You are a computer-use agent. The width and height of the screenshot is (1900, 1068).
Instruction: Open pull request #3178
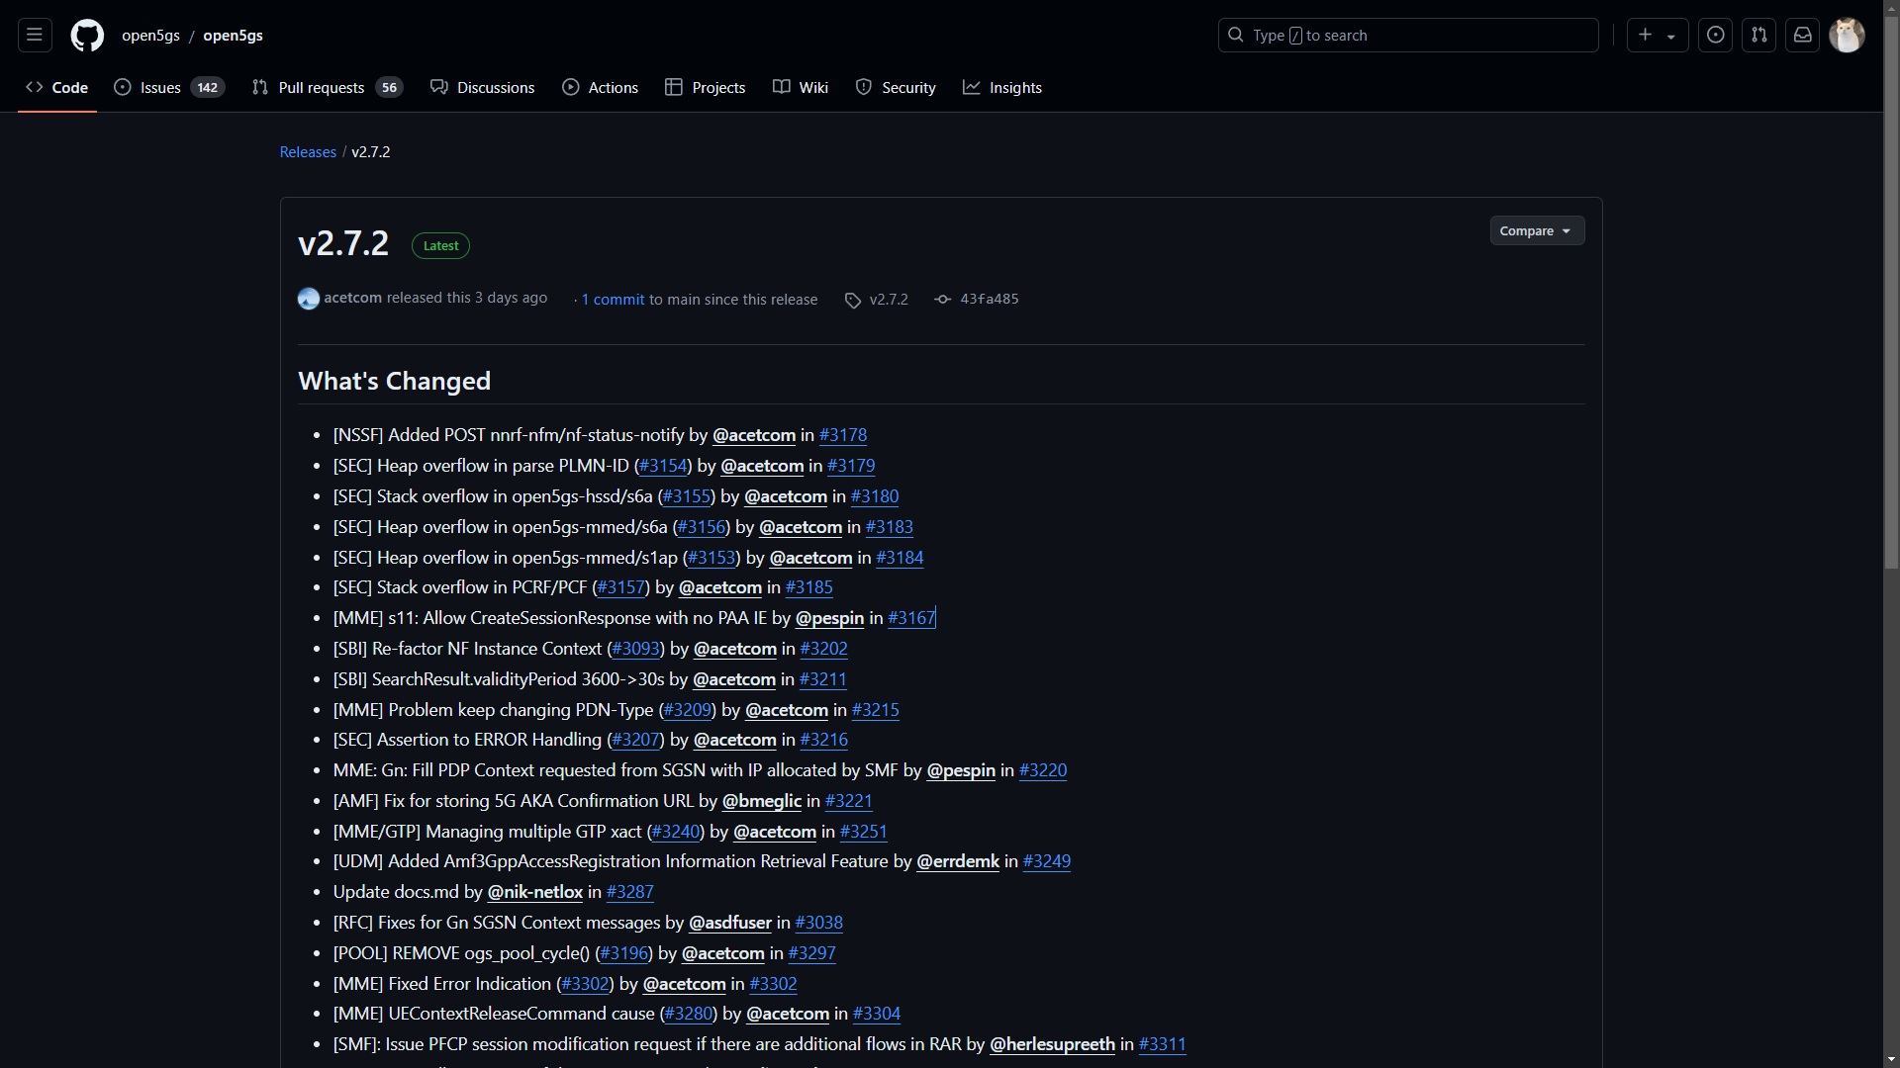843,435
